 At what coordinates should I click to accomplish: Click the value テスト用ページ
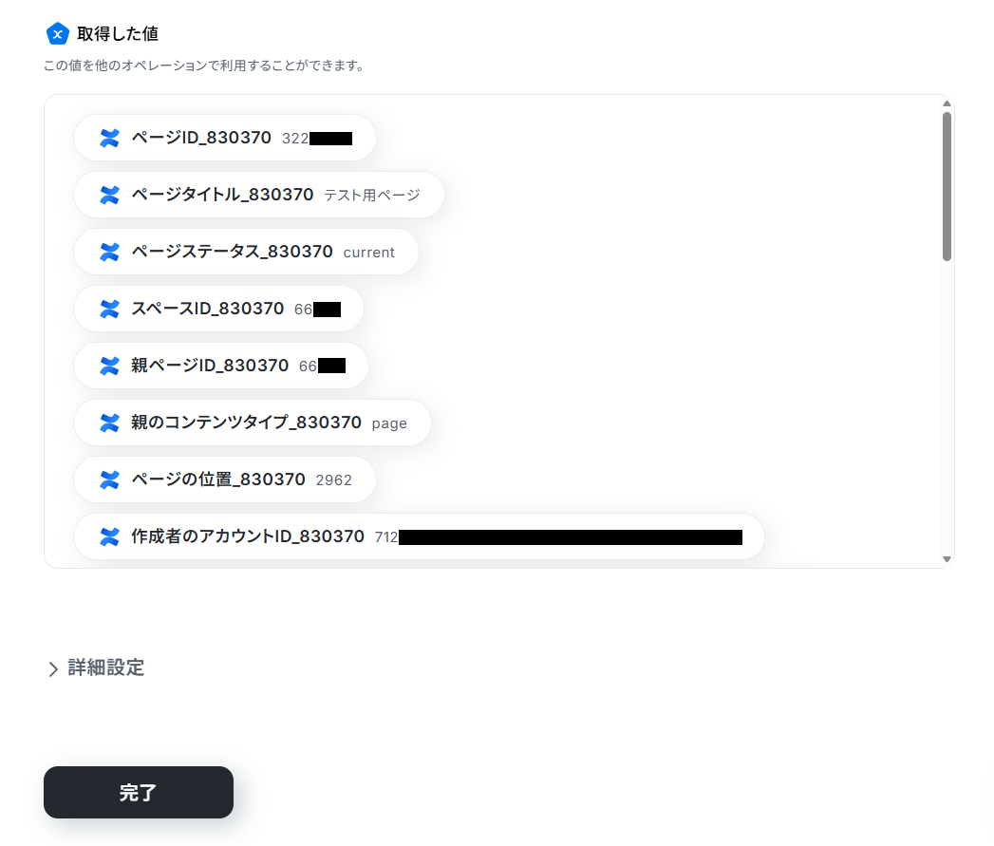coord(372,196)
